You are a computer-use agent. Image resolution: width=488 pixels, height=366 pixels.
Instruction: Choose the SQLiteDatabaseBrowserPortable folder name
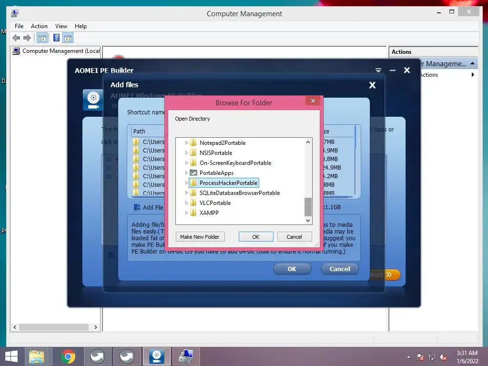[x=240, y=193]
